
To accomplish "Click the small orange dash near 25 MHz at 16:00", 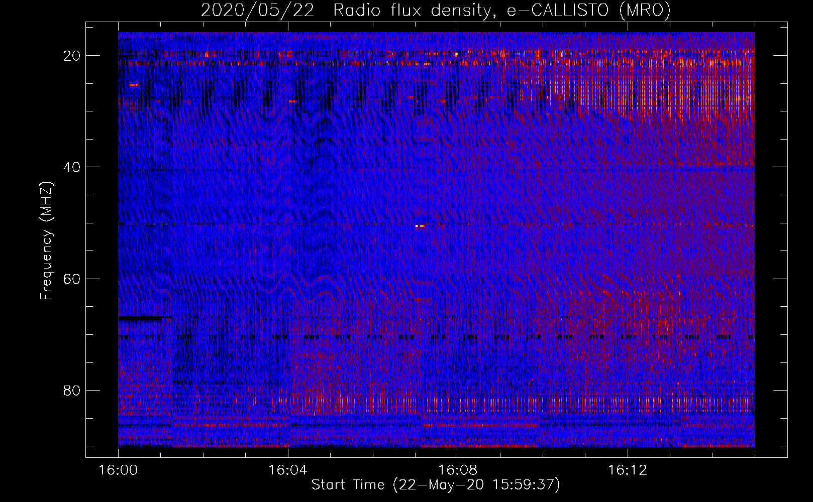I will [x=134, y=85].
